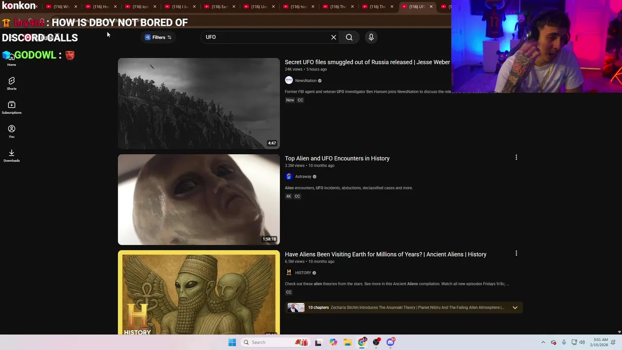Open Discord on the taskbar
This screenshot has width=622, height=350.
391,342
